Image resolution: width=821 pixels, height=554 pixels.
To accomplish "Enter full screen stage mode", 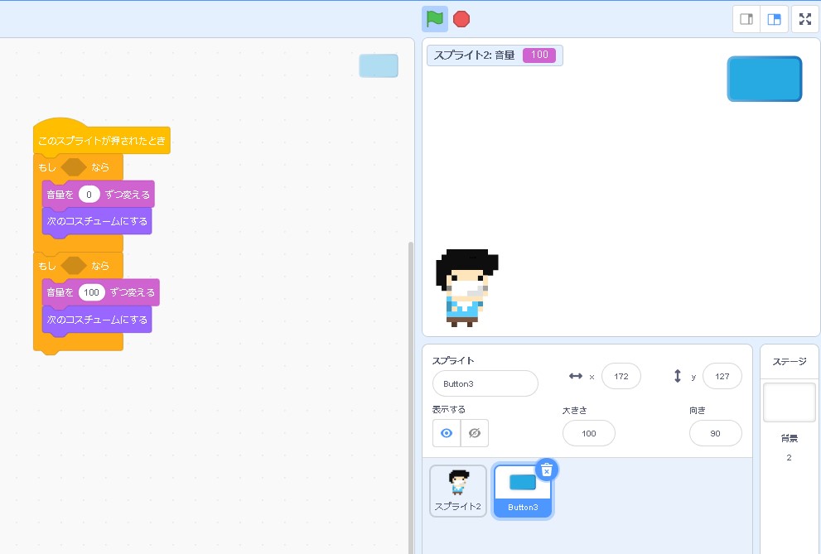I will [x=805, y=19].
